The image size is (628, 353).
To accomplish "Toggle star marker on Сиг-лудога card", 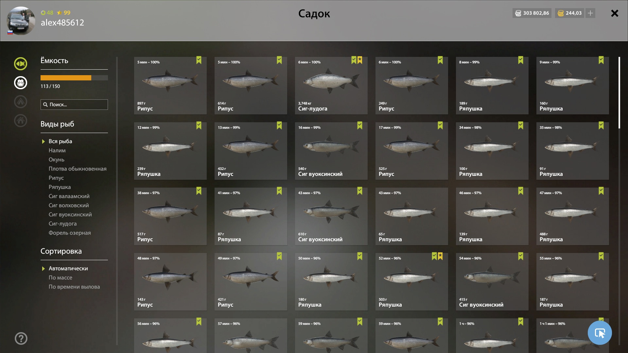I will 360,60.
